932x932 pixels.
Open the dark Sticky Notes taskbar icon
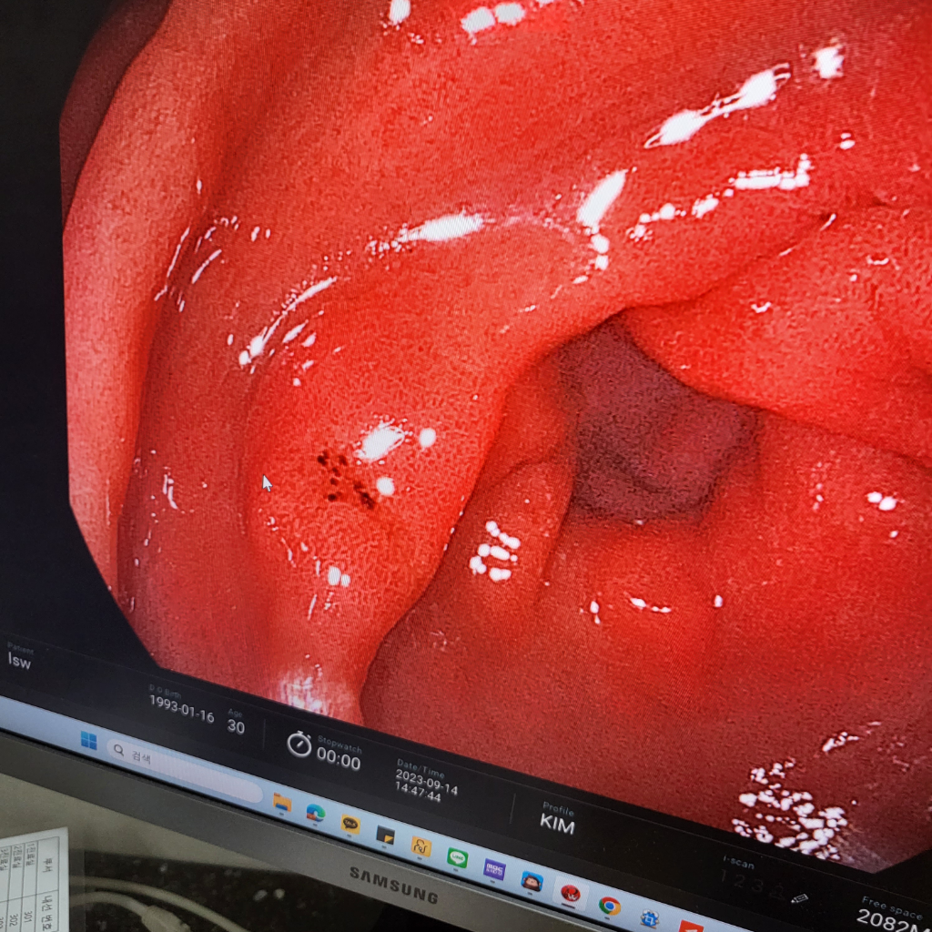point(385,835)
